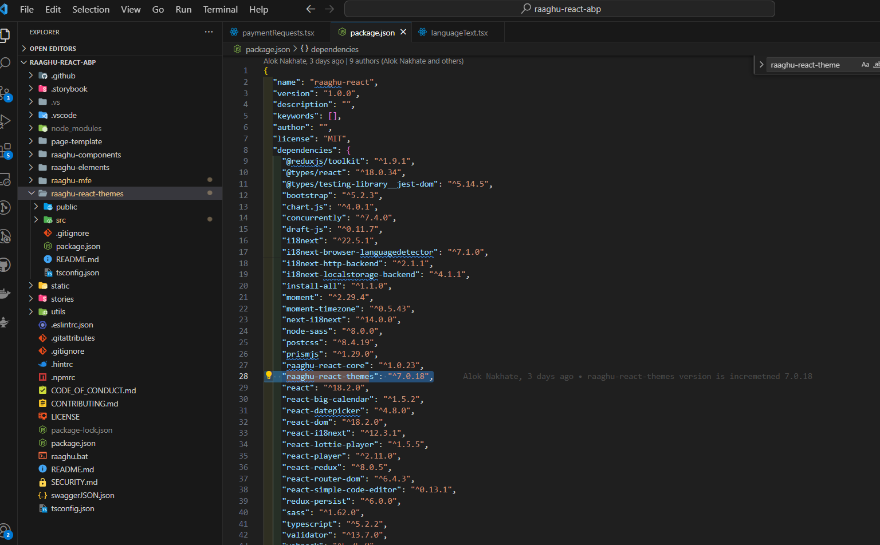Open the genie lamp extension icon in activity bar
Viewport: 880px width, 545px height.
(x=5, y=322)
